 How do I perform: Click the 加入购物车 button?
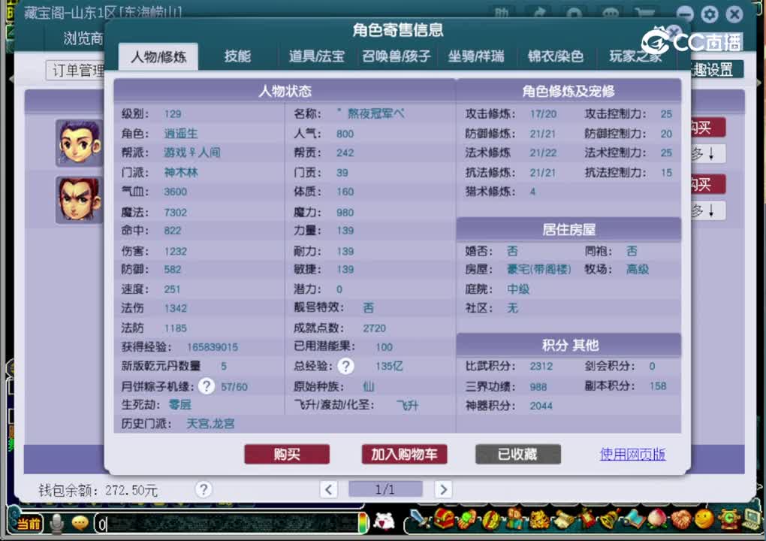(x=405, y=454)
